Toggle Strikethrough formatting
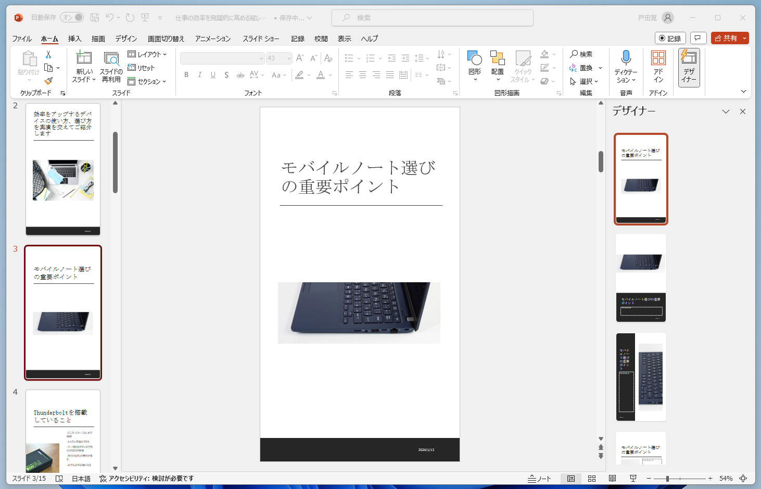The width and height of the screenshot is (761, 489). 240,75
